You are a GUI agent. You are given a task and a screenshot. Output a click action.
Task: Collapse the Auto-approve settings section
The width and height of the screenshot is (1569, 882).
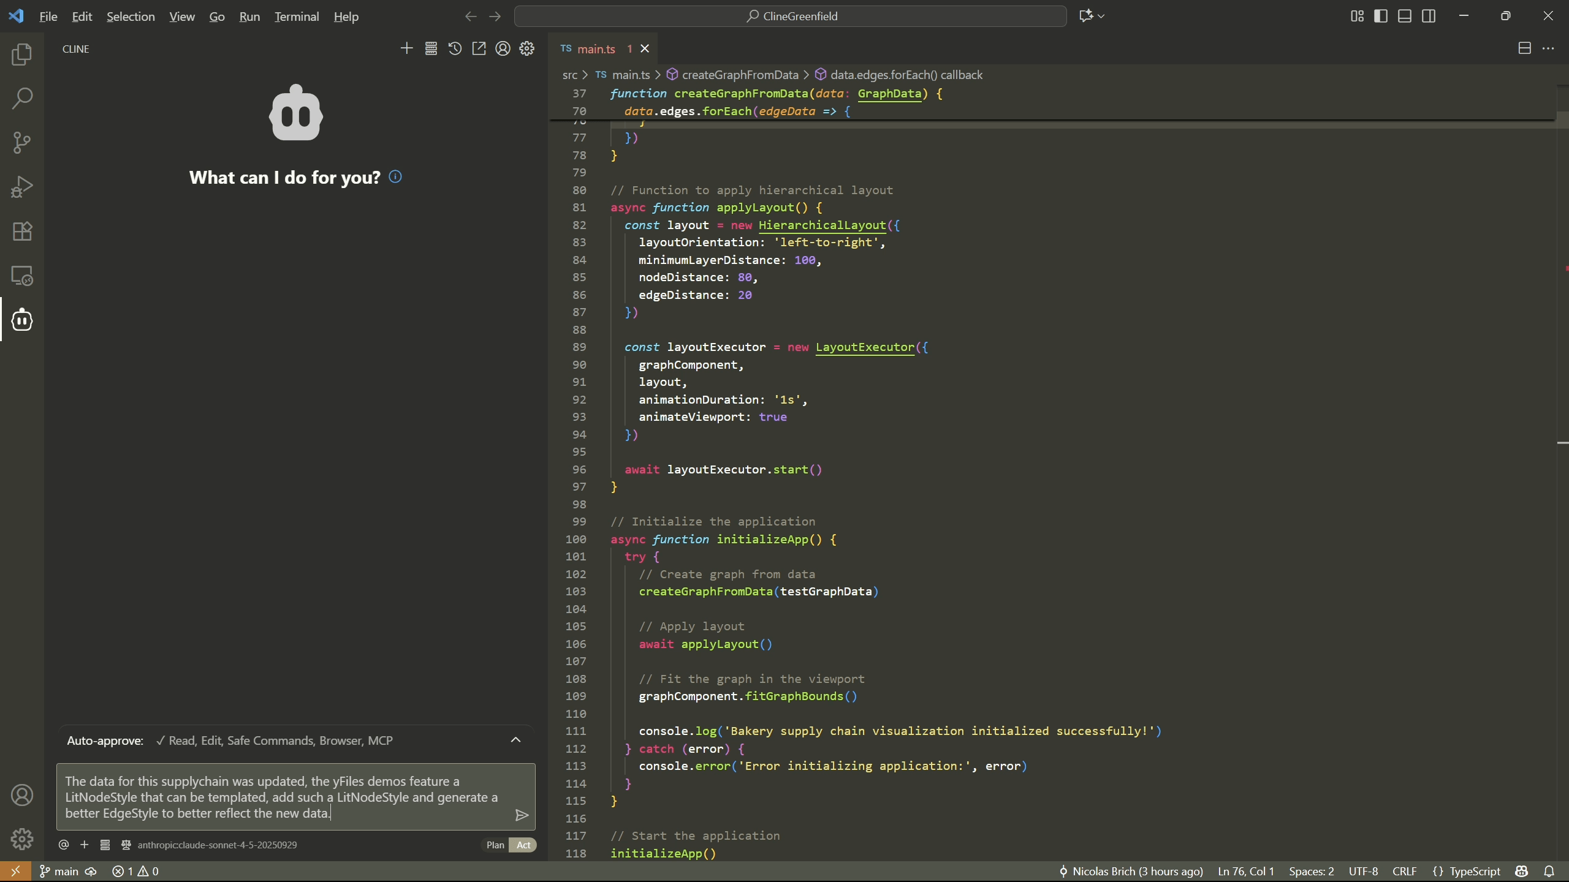pos(515,740)
